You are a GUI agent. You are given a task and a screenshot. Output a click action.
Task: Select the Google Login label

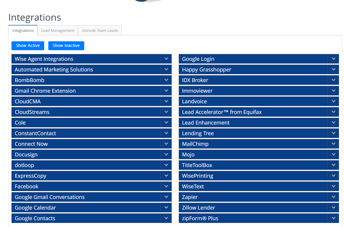tap(198, 59)
